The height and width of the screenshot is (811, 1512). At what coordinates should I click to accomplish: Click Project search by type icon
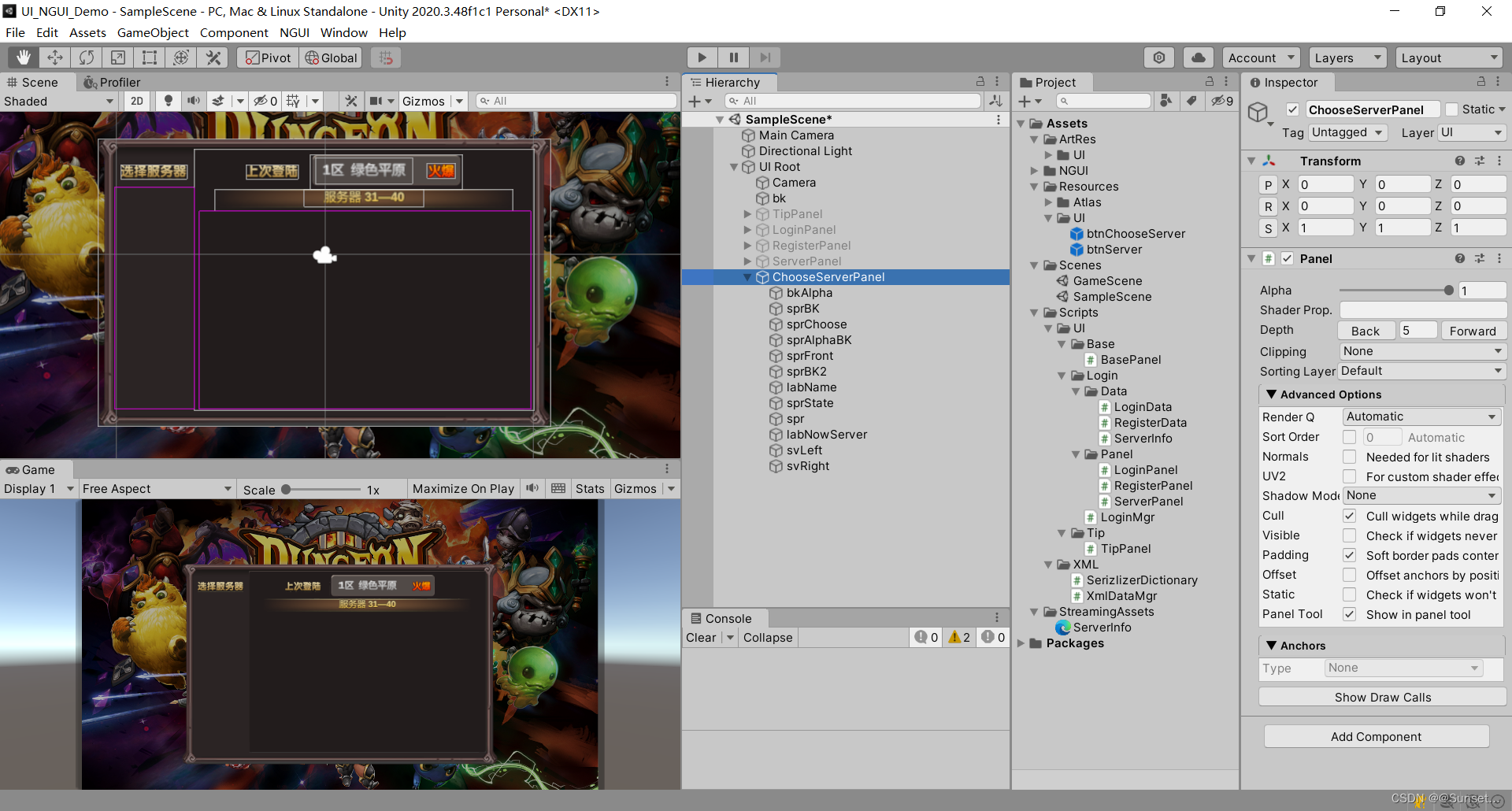click(x=1166, y=101)
